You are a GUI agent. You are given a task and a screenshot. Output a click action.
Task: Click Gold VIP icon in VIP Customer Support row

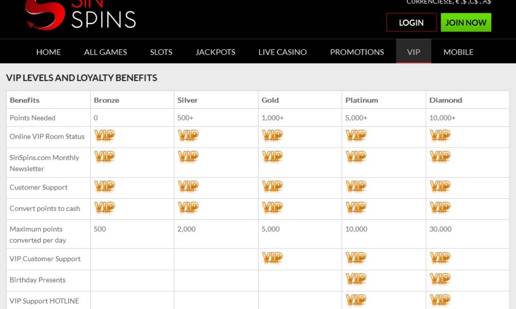272,258
